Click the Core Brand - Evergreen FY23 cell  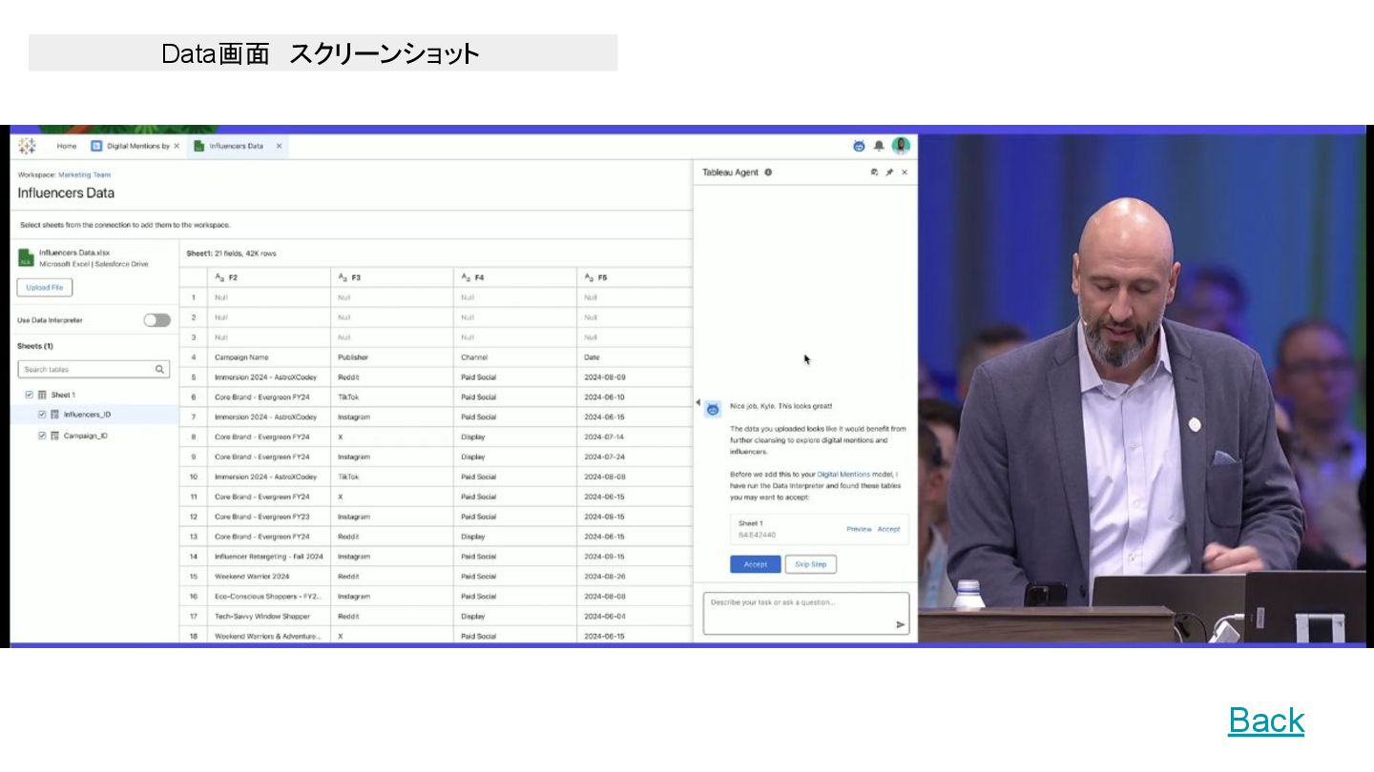point(269,517)
